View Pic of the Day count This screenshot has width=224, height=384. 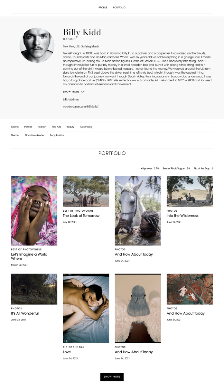[203, 168]
